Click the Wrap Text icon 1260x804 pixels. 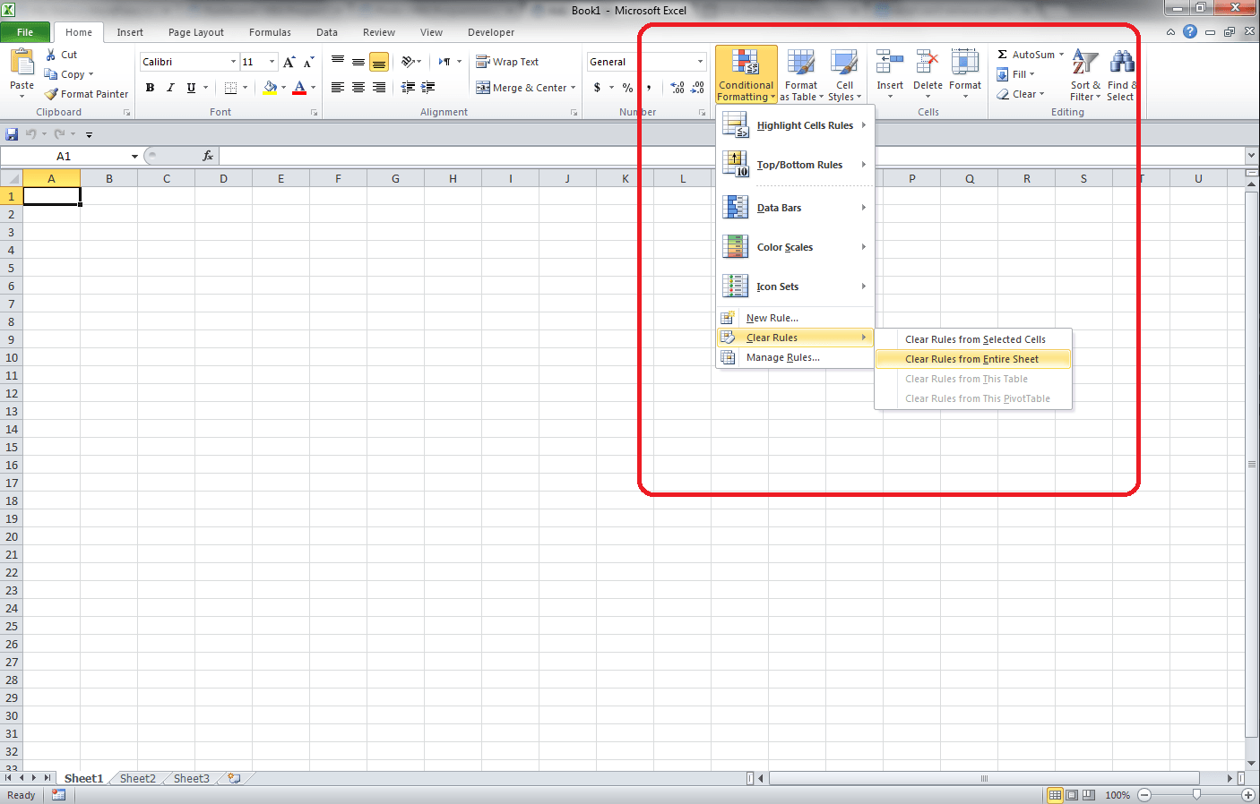pyautogui.click(x=484, y=61)
